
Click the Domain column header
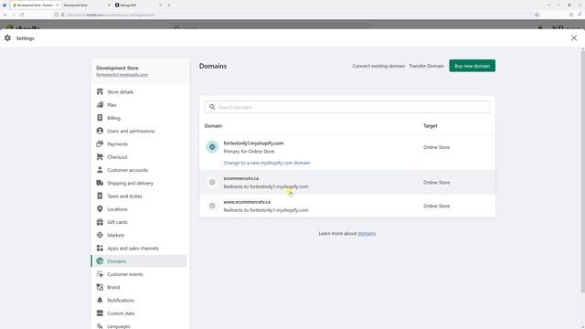(x=213, y=126)
